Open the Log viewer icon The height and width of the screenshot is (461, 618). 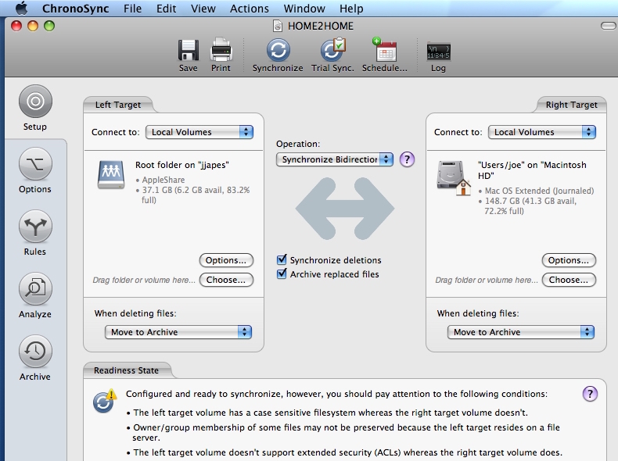coord(438,52)
